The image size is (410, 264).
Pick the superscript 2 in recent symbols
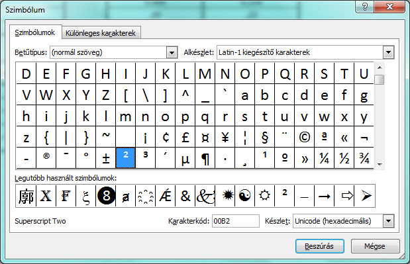tap(285, 196)
